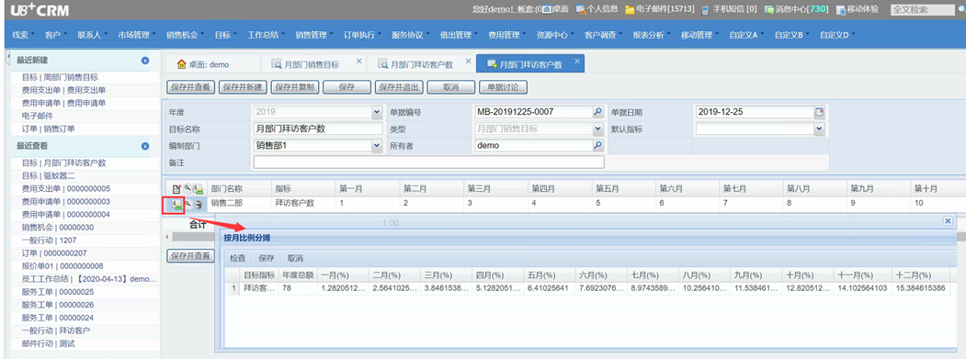
Task: Focus the 全文检索 search box
Action: pos(922,9)
